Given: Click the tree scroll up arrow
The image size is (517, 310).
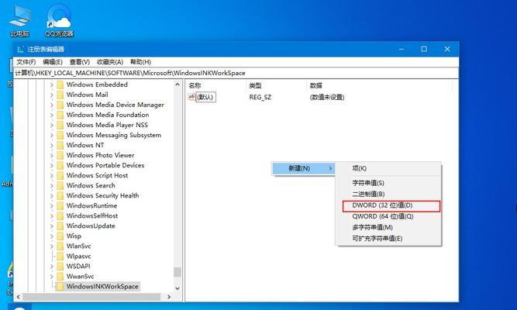Looking at the screenshot, I should tap(178, 84).
